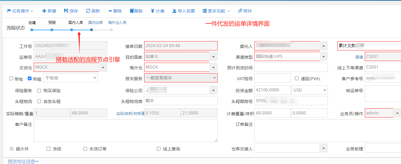Click the 订单备注 text area
Image resolution: width=401 pixels, height=164 pixels.
328,131
